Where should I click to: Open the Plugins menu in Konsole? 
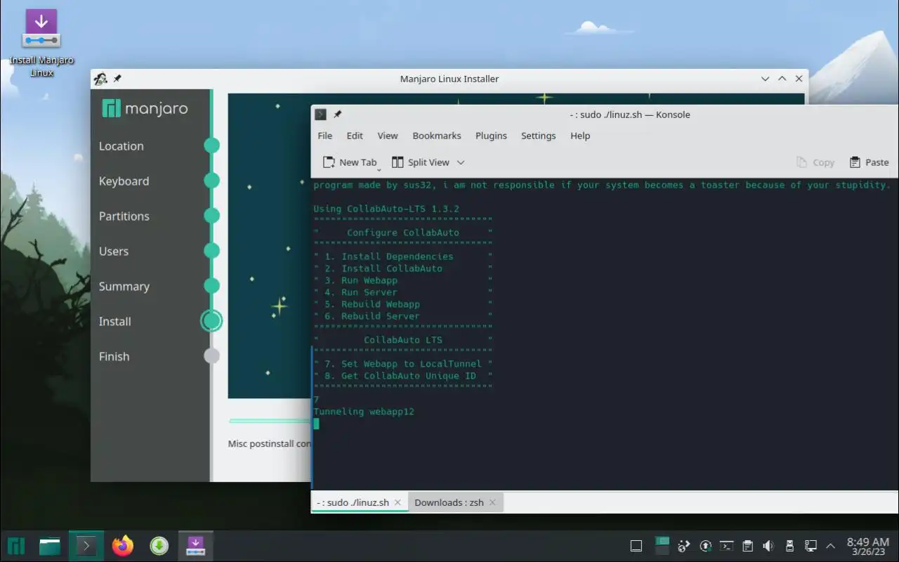point(491,136)
